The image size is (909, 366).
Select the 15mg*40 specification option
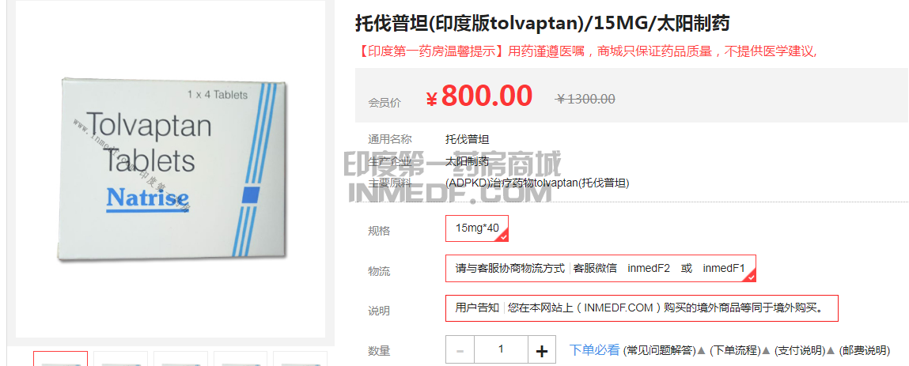tap(477, 228)
